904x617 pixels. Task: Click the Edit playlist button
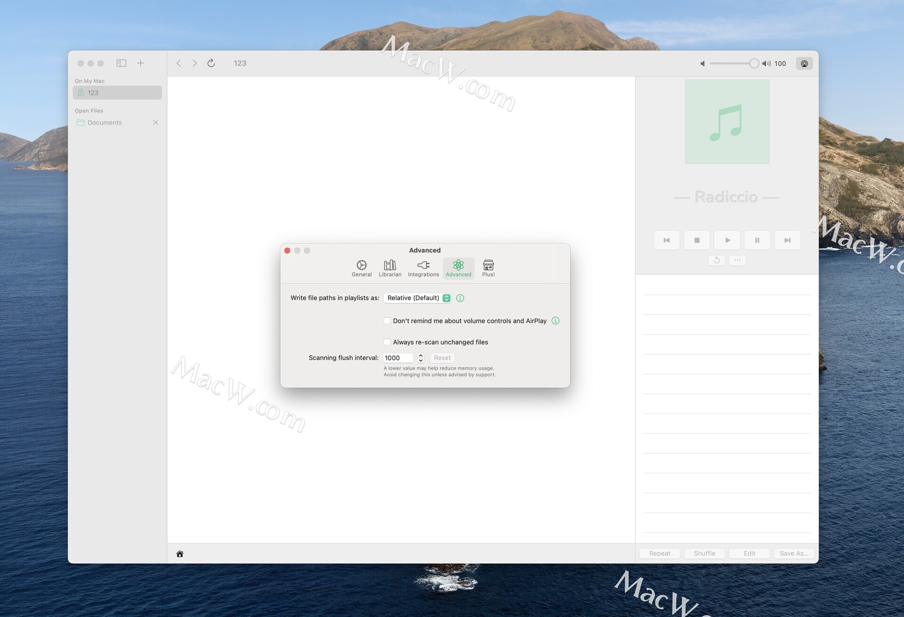[x=749, y=553]
